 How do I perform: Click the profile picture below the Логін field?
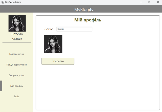click(53, 44)
